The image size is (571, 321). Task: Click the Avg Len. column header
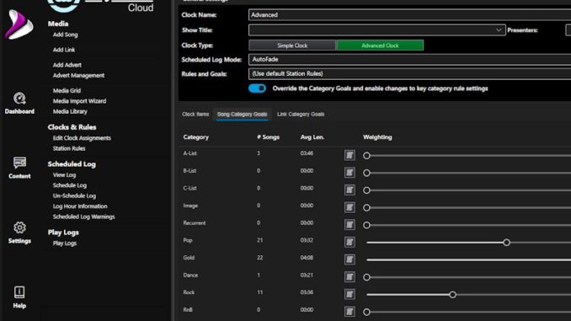[x=312, y=137]
